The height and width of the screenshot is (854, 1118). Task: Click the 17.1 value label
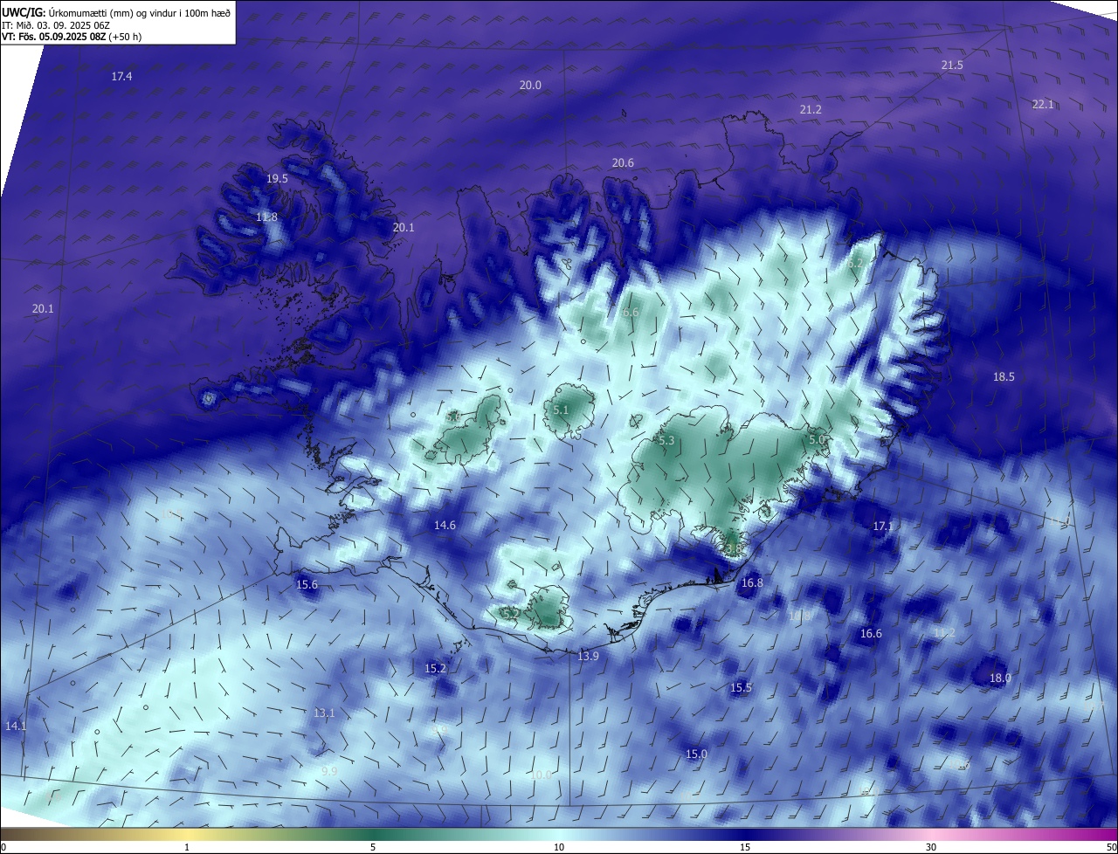tap(883, 527)
